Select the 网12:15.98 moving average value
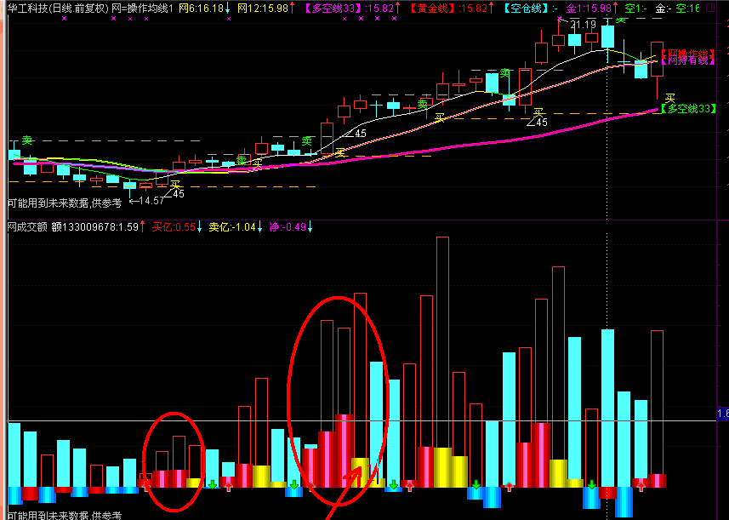 265,8
